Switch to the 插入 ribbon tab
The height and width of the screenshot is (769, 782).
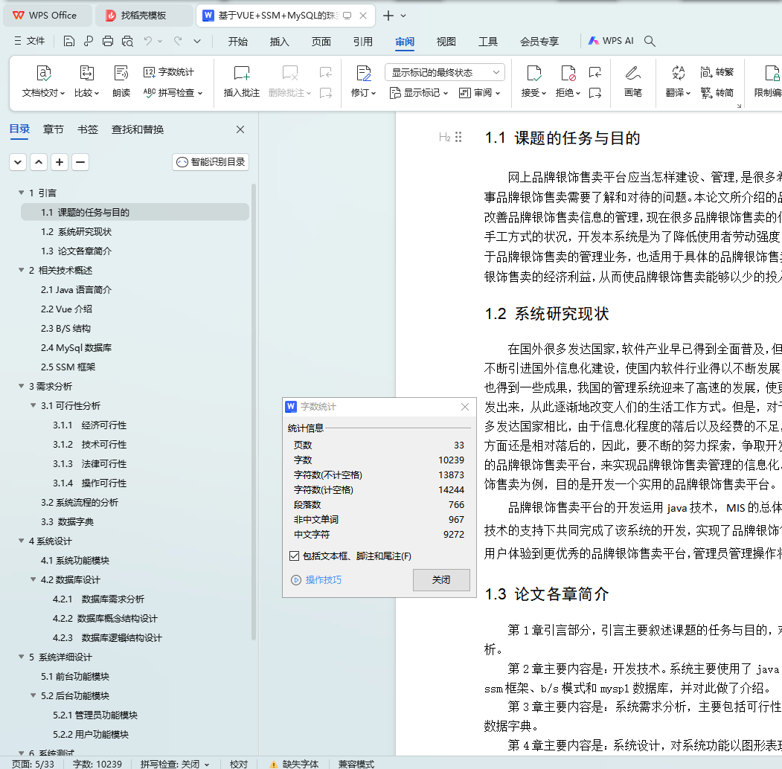coord(279,42)
